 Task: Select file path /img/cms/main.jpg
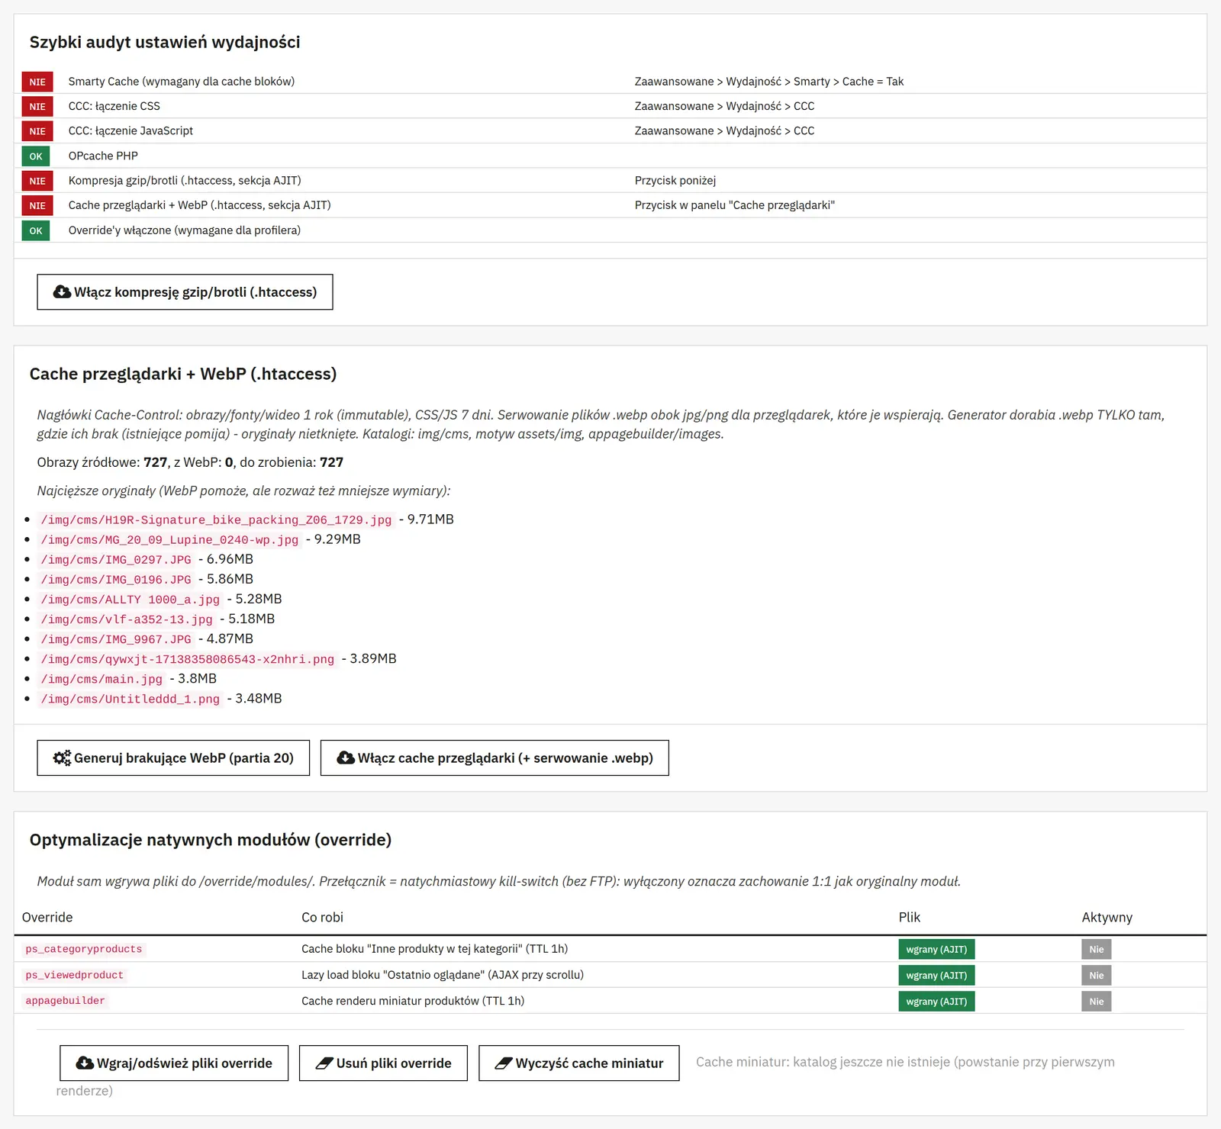click(x=101, y=679)
